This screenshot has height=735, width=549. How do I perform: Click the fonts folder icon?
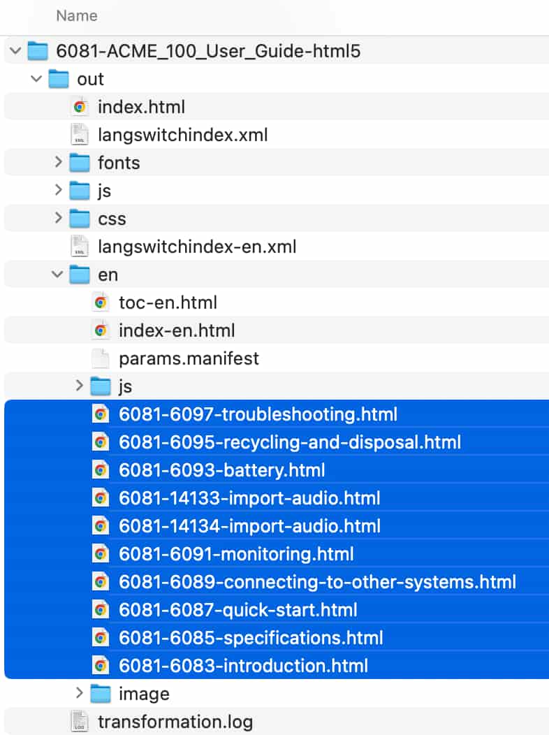(80, 163)
